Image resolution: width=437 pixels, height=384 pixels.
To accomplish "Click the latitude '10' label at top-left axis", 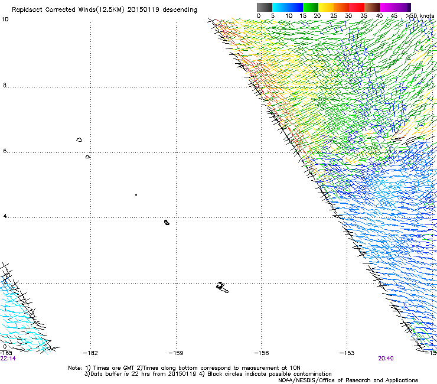I will [5, 19].
